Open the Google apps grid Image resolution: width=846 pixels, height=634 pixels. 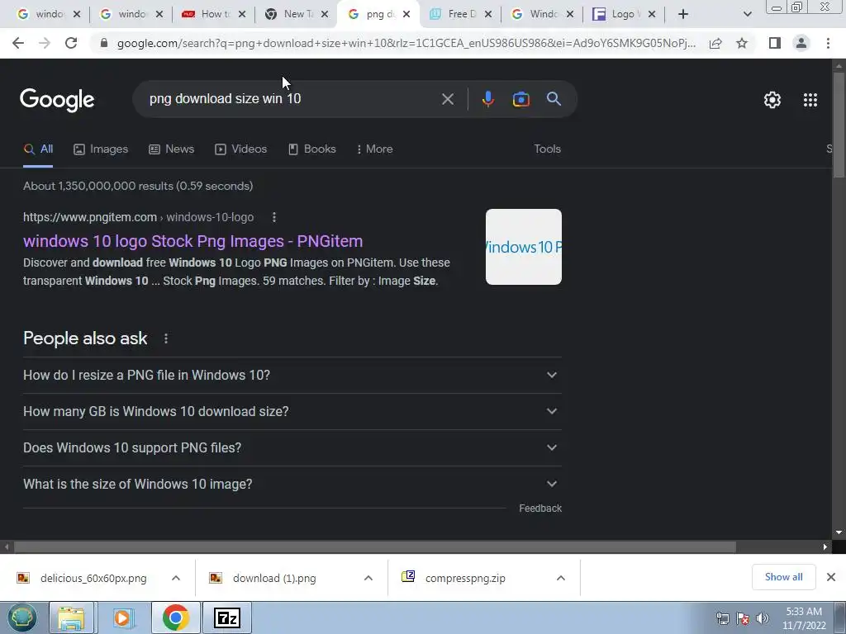click(810, 100)
